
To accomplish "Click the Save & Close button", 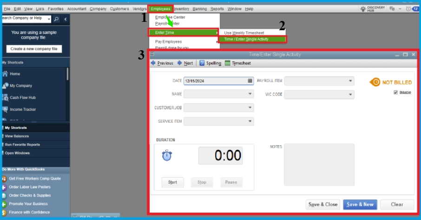I will (x=323, y=205).
